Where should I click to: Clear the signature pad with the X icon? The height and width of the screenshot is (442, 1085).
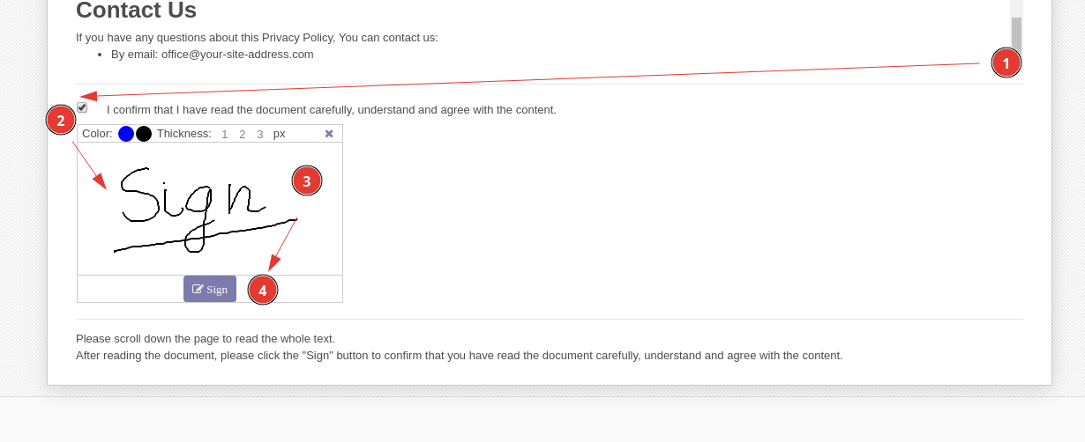pyautogui.click(x=329, y=134)
